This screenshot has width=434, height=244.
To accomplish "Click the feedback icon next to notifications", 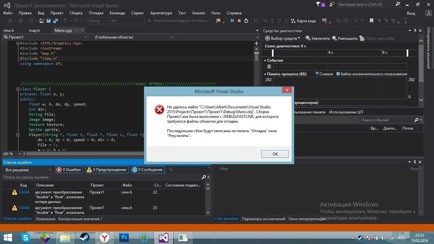I will click(x=332, y=4).
